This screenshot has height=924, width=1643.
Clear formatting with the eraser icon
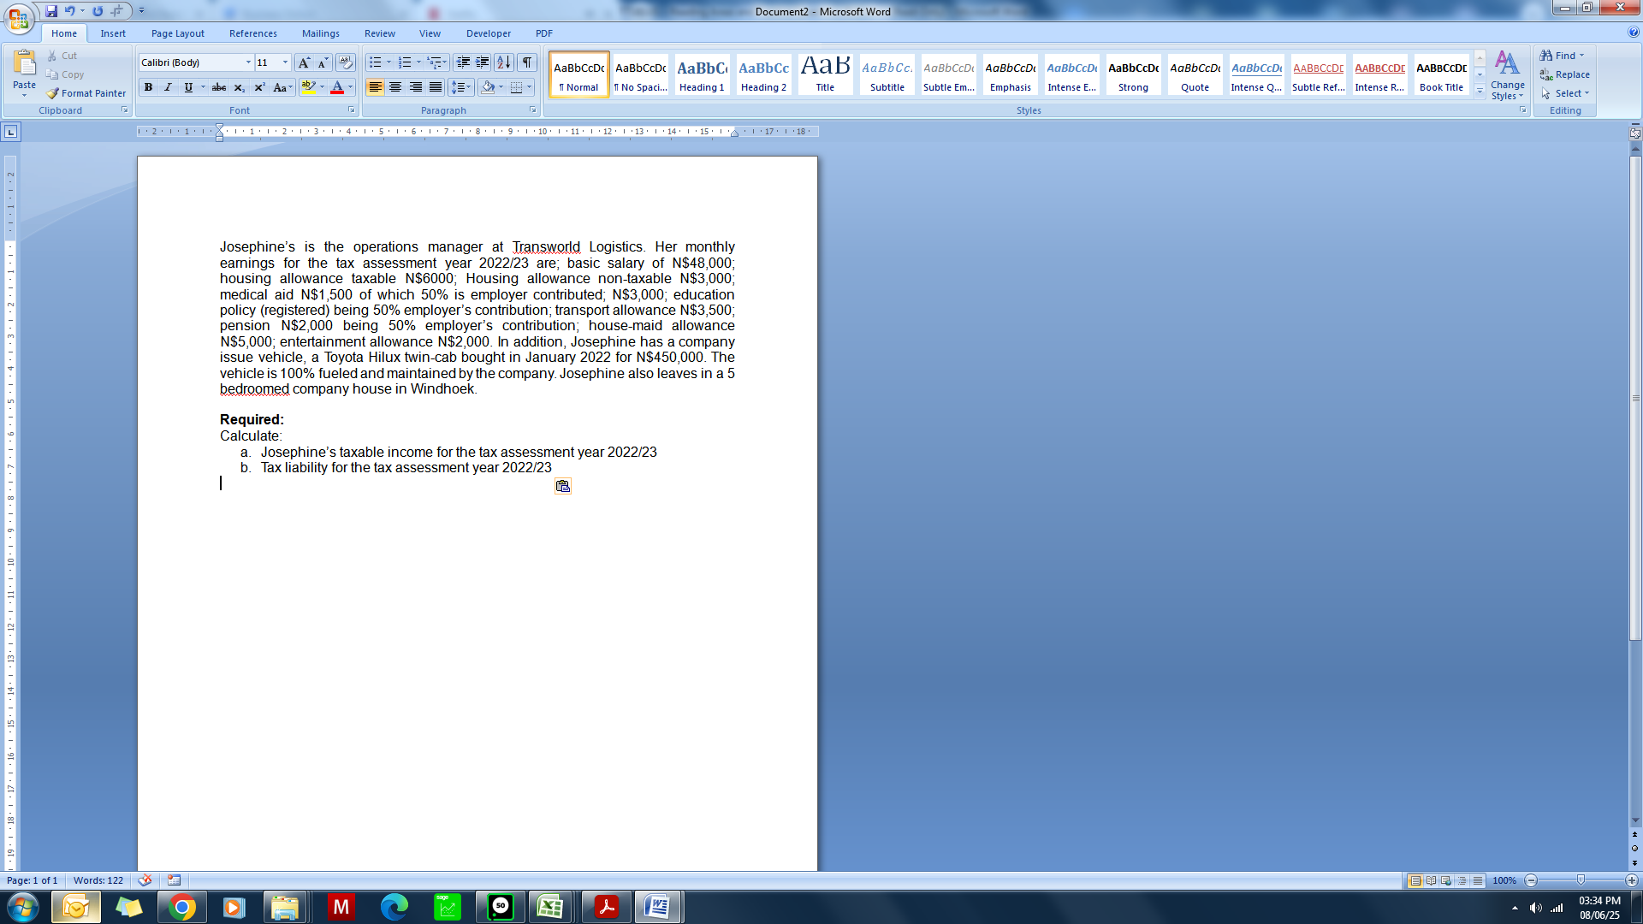point(345,62)
